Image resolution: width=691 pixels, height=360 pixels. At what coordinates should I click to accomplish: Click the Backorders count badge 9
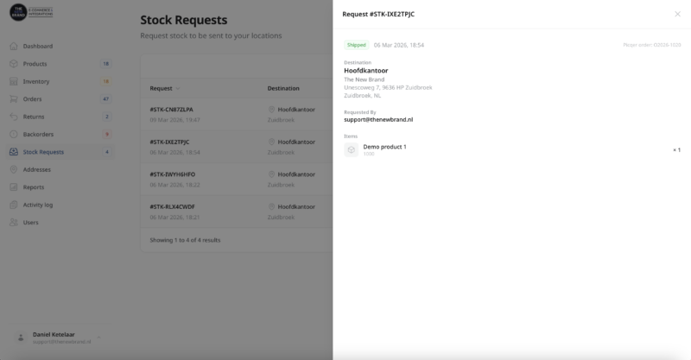pos(106,134)
